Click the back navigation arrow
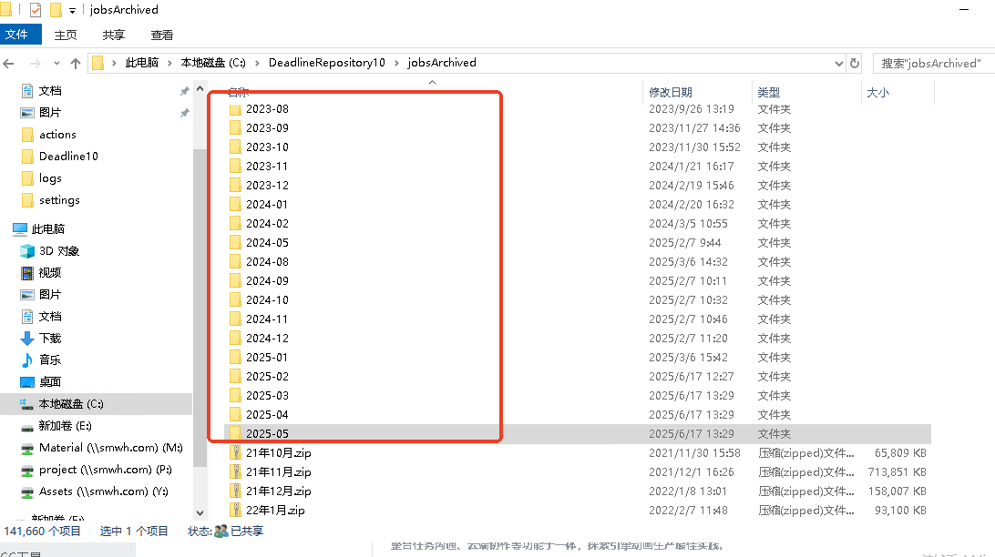Image resolution: width=995 pixels, height=557 pixels. (9, 64)
